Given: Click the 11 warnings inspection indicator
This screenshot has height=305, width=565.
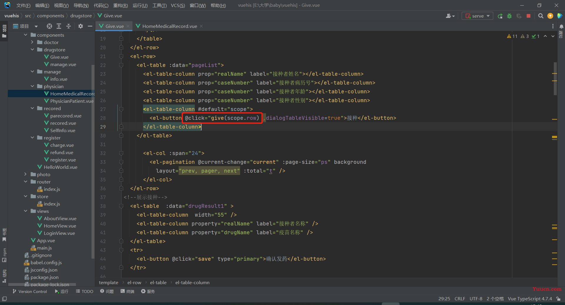Looking at the screenshot, I should (x=512, y=36).
